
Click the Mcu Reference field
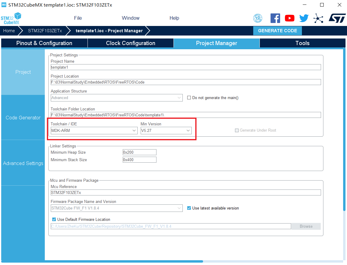[x=186, y=192]
